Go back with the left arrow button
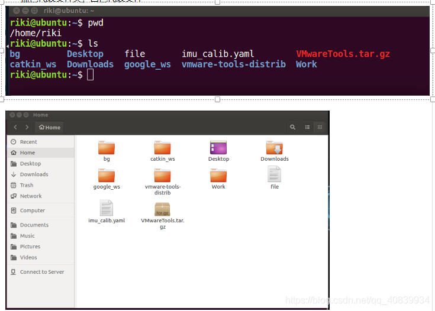 [x=15, y=127]
